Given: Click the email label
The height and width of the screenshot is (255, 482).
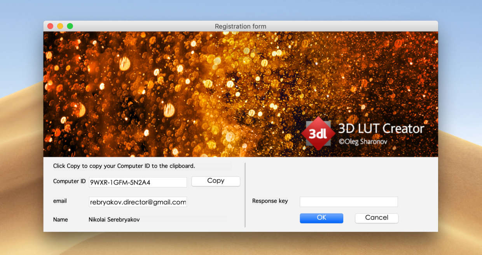Looking at the screenshot, I should click(x=60, y=201).
